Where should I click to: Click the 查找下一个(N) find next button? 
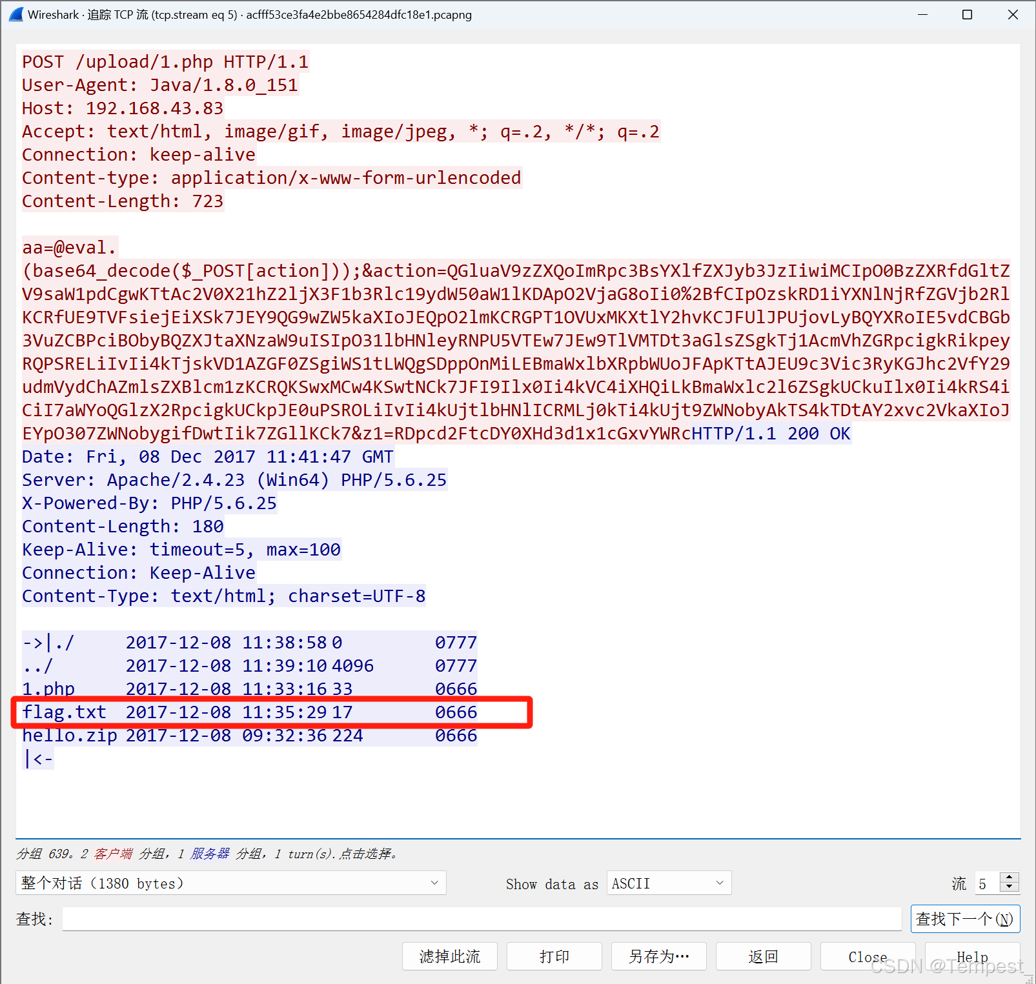point(965,919)
